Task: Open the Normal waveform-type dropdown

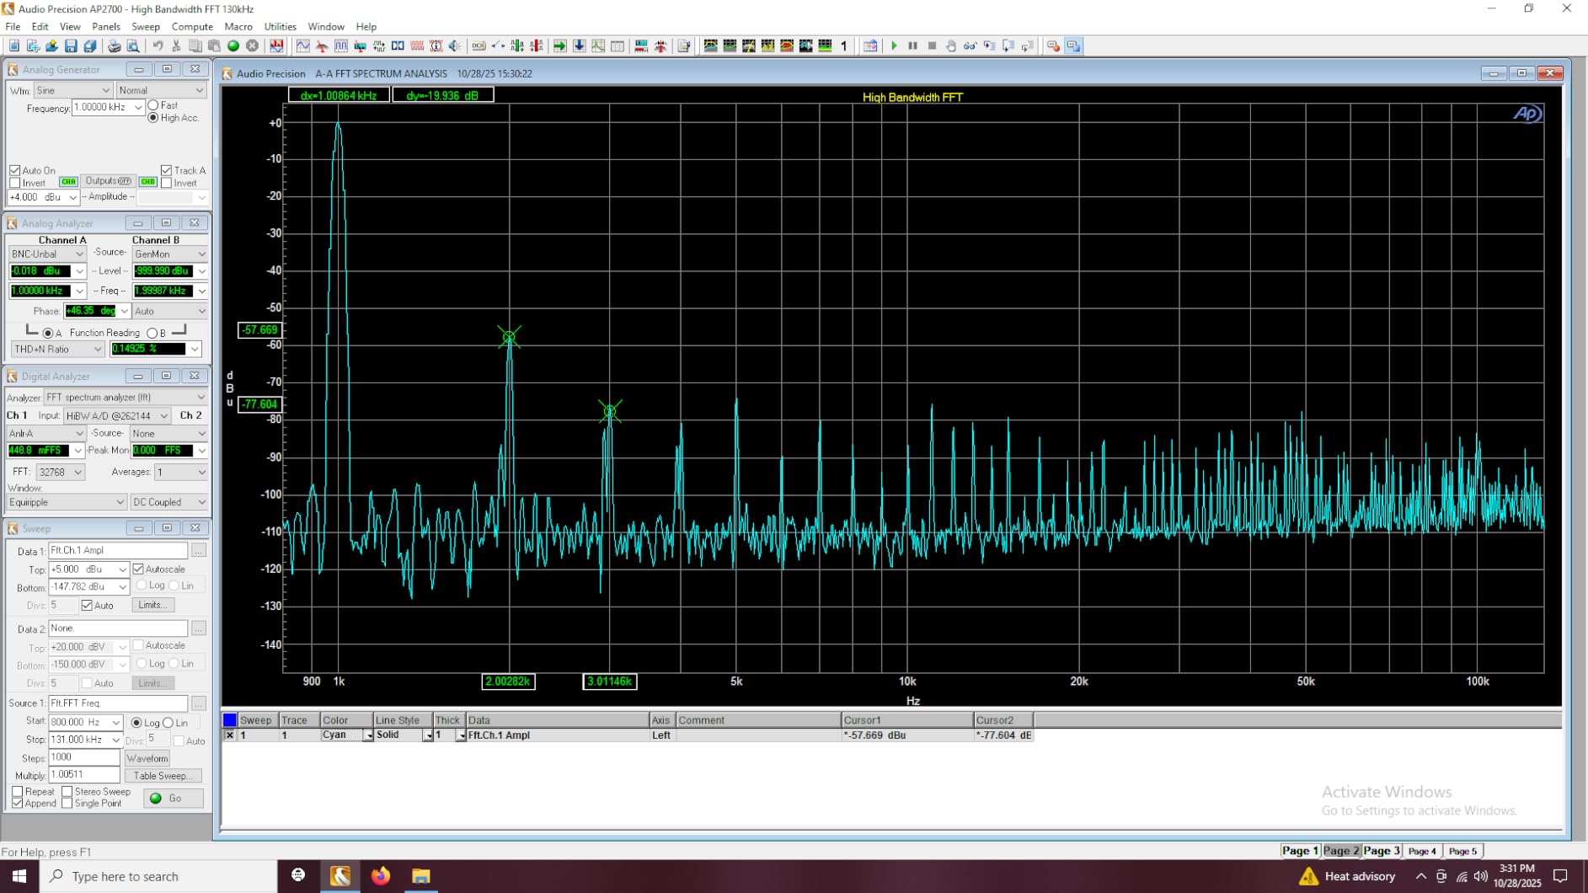Action: (161, 90)
